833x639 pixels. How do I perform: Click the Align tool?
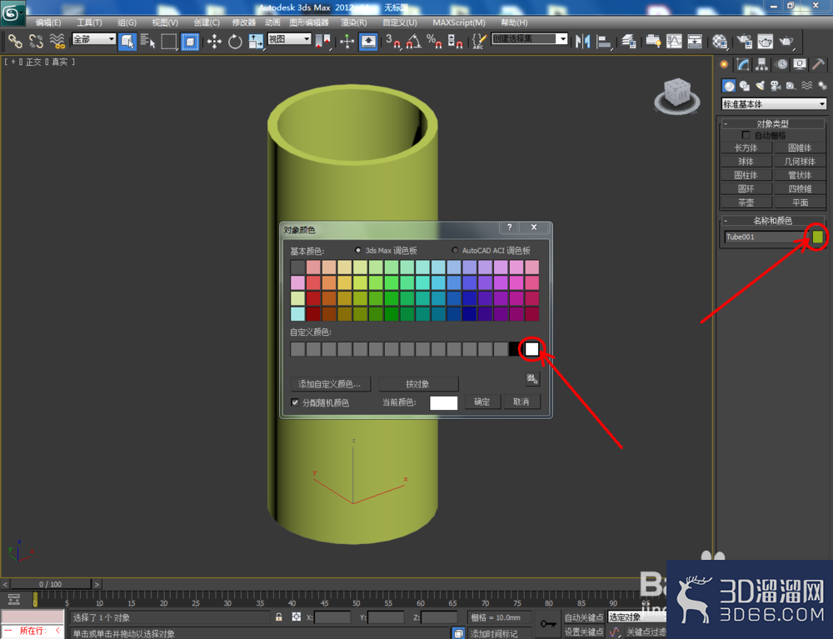pos(604,41)
